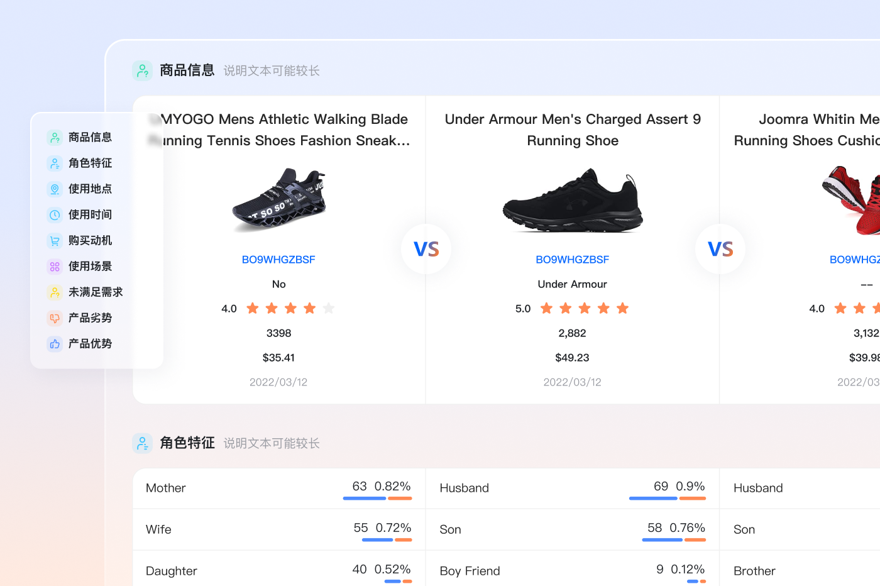This screenshot has width=880, height=586.
Task: Click the 未满足需求 sidebar icon
Action: click(x=55, y=292)
